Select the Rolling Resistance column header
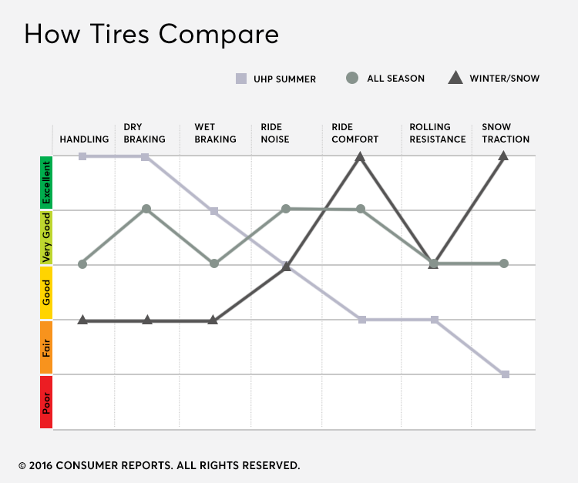 point(438,133)
